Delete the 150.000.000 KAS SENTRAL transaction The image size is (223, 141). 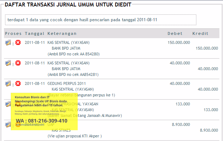(x=18, y=42)
